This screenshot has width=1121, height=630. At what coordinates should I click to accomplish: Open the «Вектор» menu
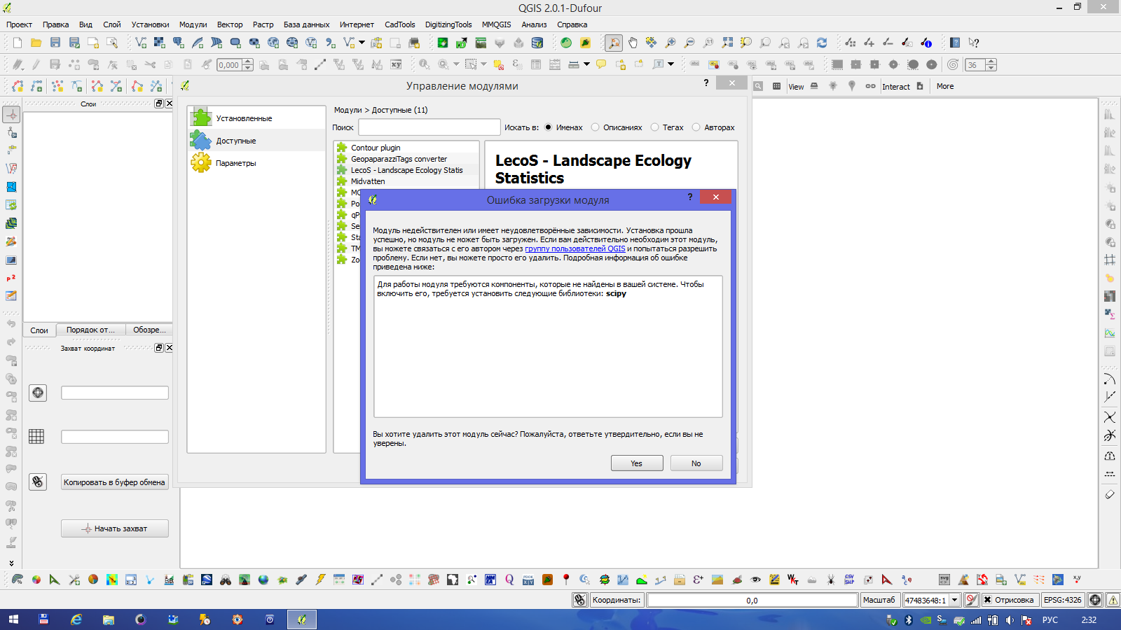point(230,24)
